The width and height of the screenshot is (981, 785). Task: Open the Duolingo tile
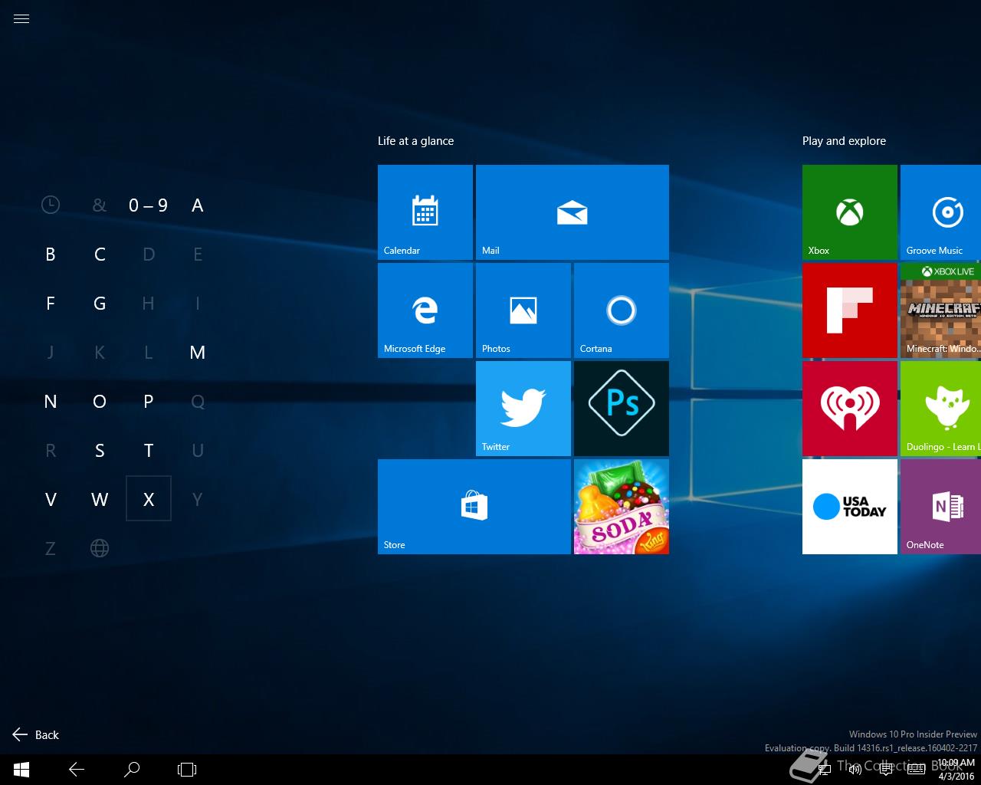tap(941, 409)
